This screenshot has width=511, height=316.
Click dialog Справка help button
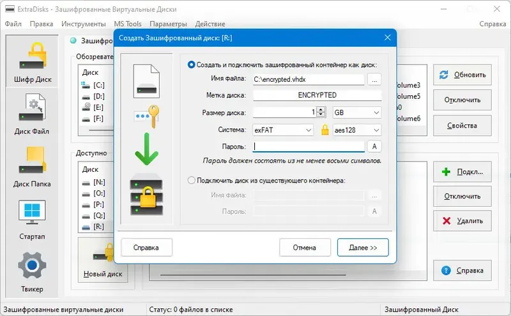tap(146, 248)
